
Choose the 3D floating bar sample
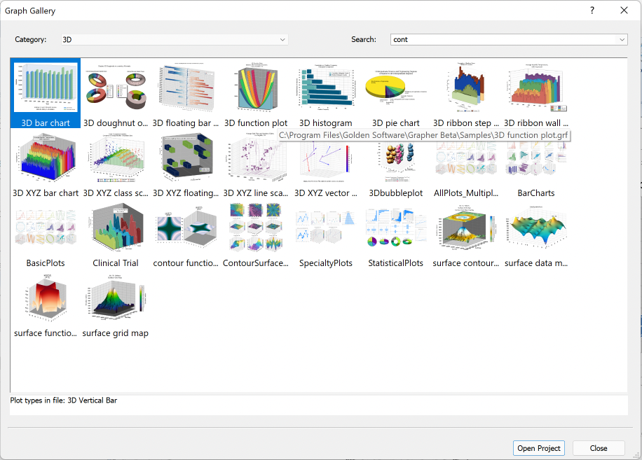pos(186,88)
